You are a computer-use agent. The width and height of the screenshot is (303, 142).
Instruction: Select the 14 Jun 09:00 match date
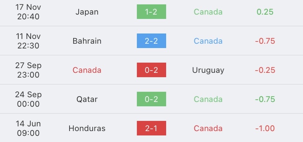[x=28, y=129]
